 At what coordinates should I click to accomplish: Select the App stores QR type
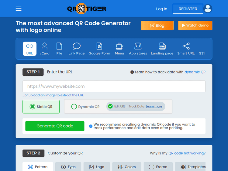click(x=138, y=49)
